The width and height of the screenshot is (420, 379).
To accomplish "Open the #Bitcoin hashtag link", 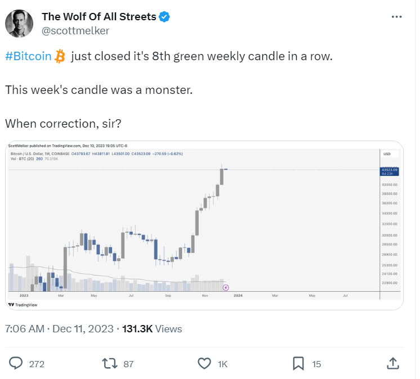I will pos(29,57).
